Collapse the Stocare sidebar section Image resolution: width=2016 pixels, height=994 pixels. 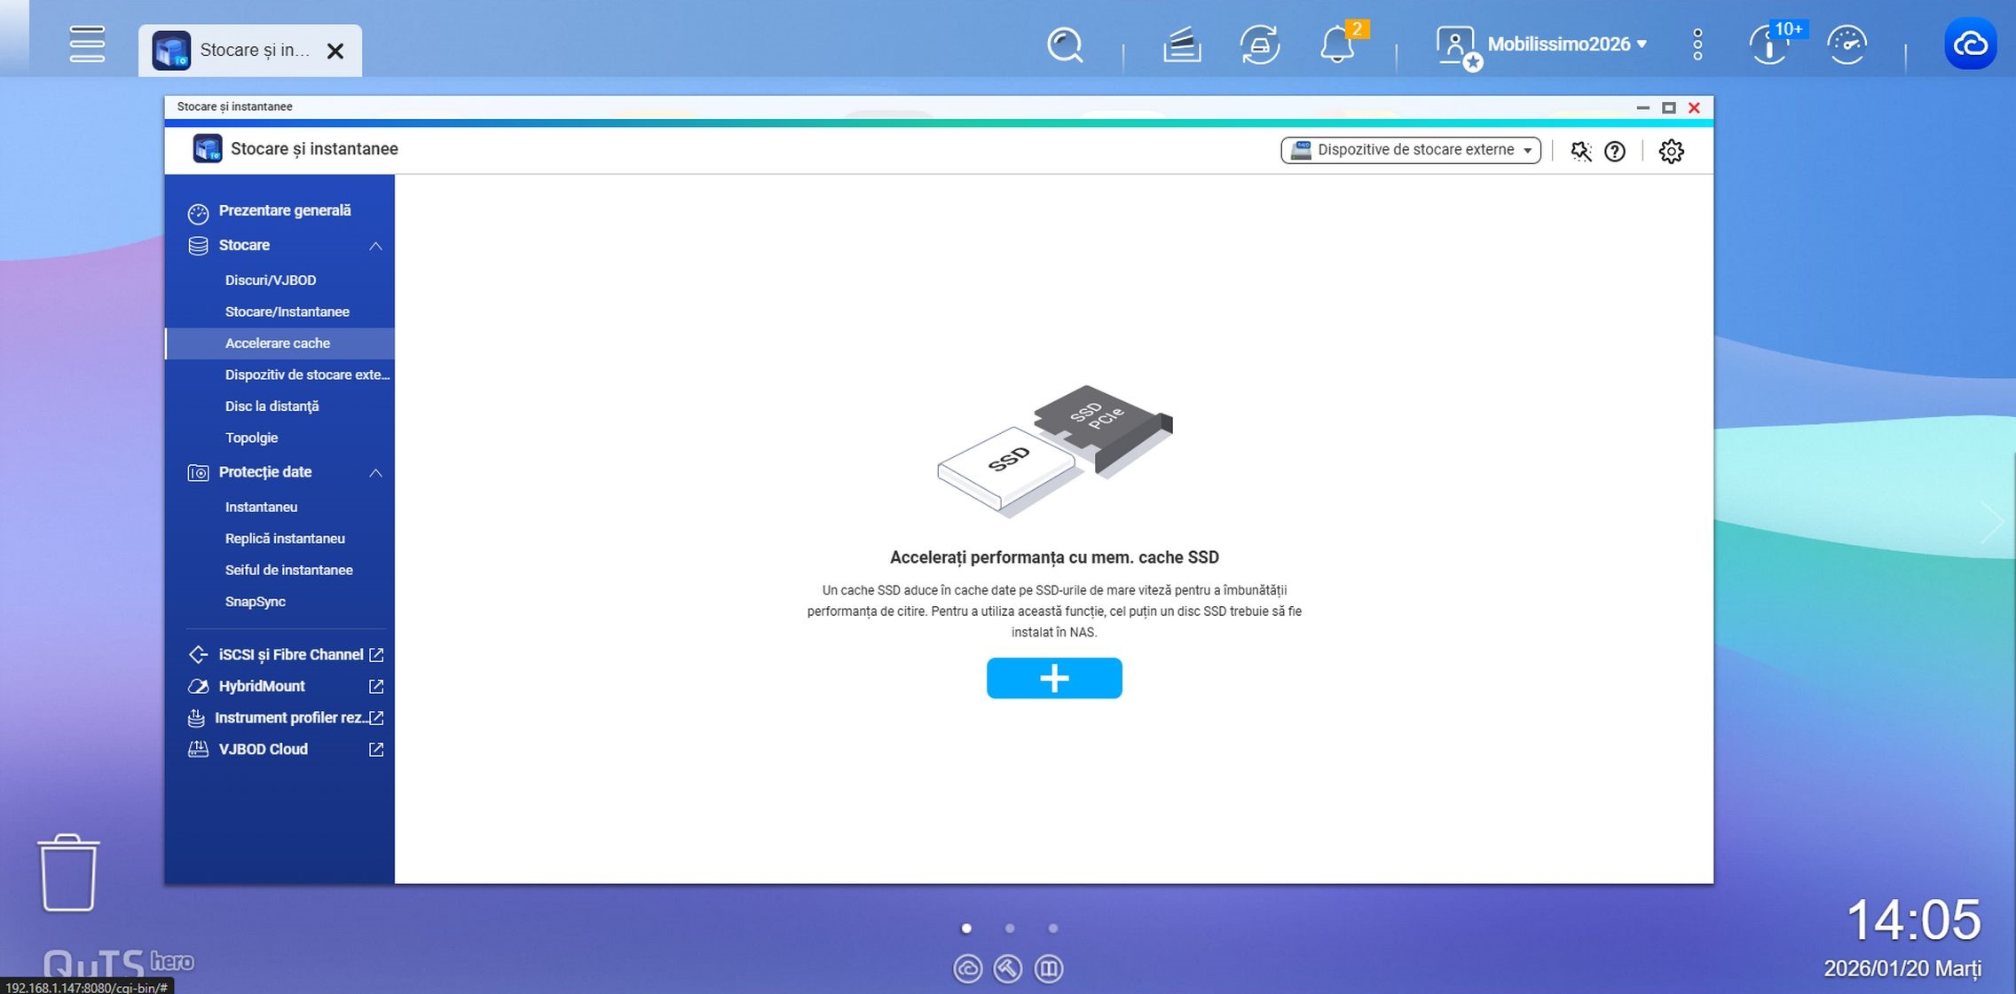[x=375, y=246]
